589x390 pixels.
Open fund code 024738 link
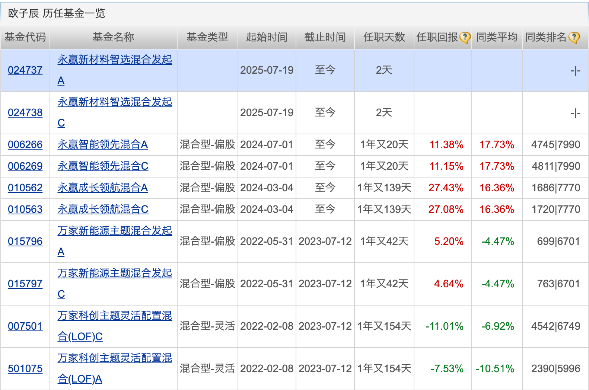pyautogui.click(x=25, y=112)
